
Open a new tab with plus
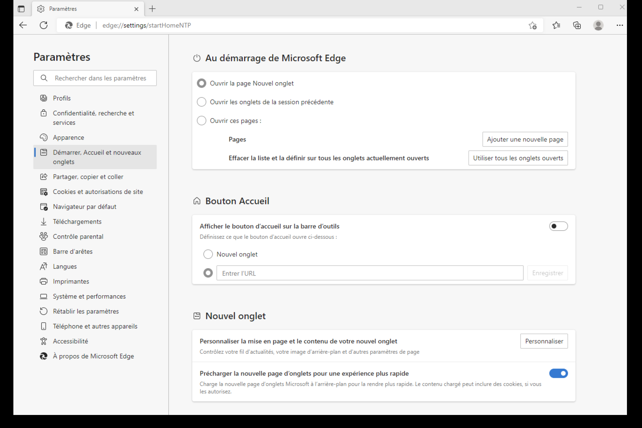tap(152, 9)
